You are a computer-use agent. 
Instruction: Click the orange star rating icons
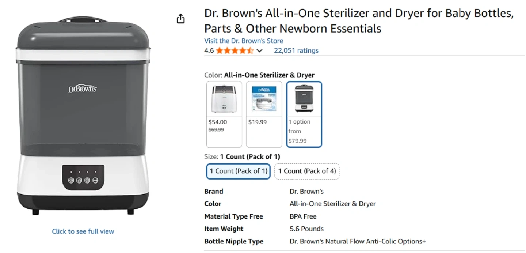(x=234, y=50)
